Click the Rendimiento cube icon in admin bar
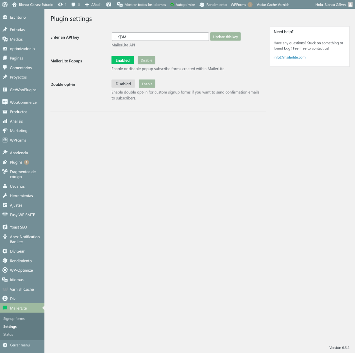The image size is (355, 353). click(202, 5)
